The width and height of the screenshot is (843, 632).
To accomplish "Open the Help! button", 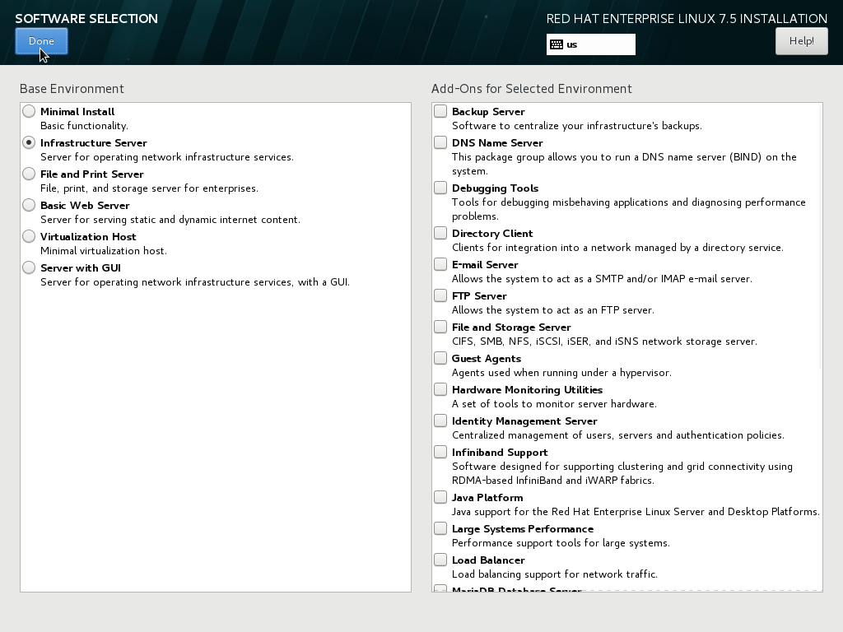I will (801, 41).
